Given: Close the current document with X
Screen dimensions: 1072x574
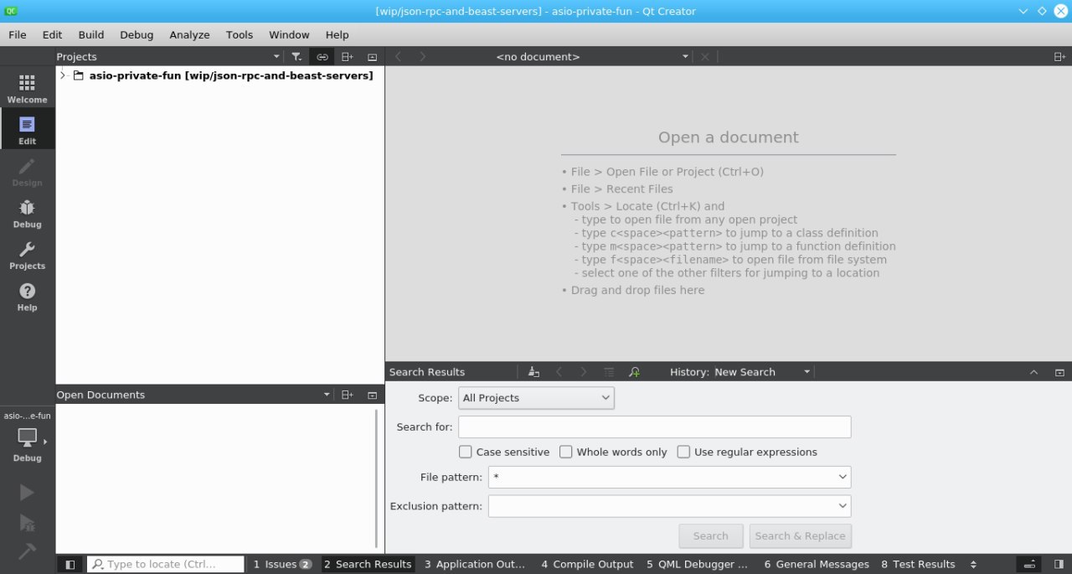Looking at the screenshot, I should 705,56.
